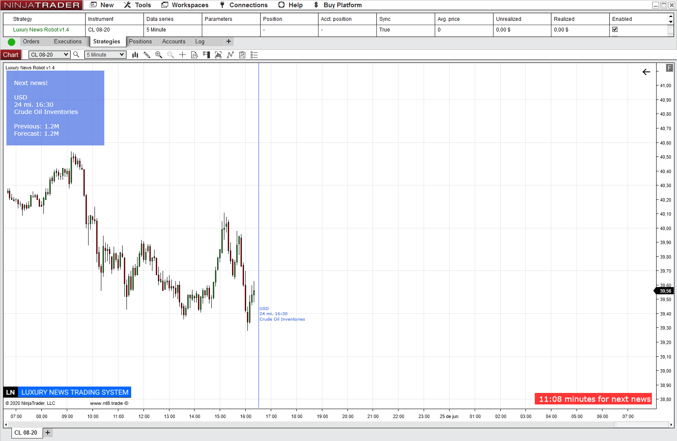The image size is (677, 441).
Task: Open the Workspaces menu
Action: pos(185,5)
